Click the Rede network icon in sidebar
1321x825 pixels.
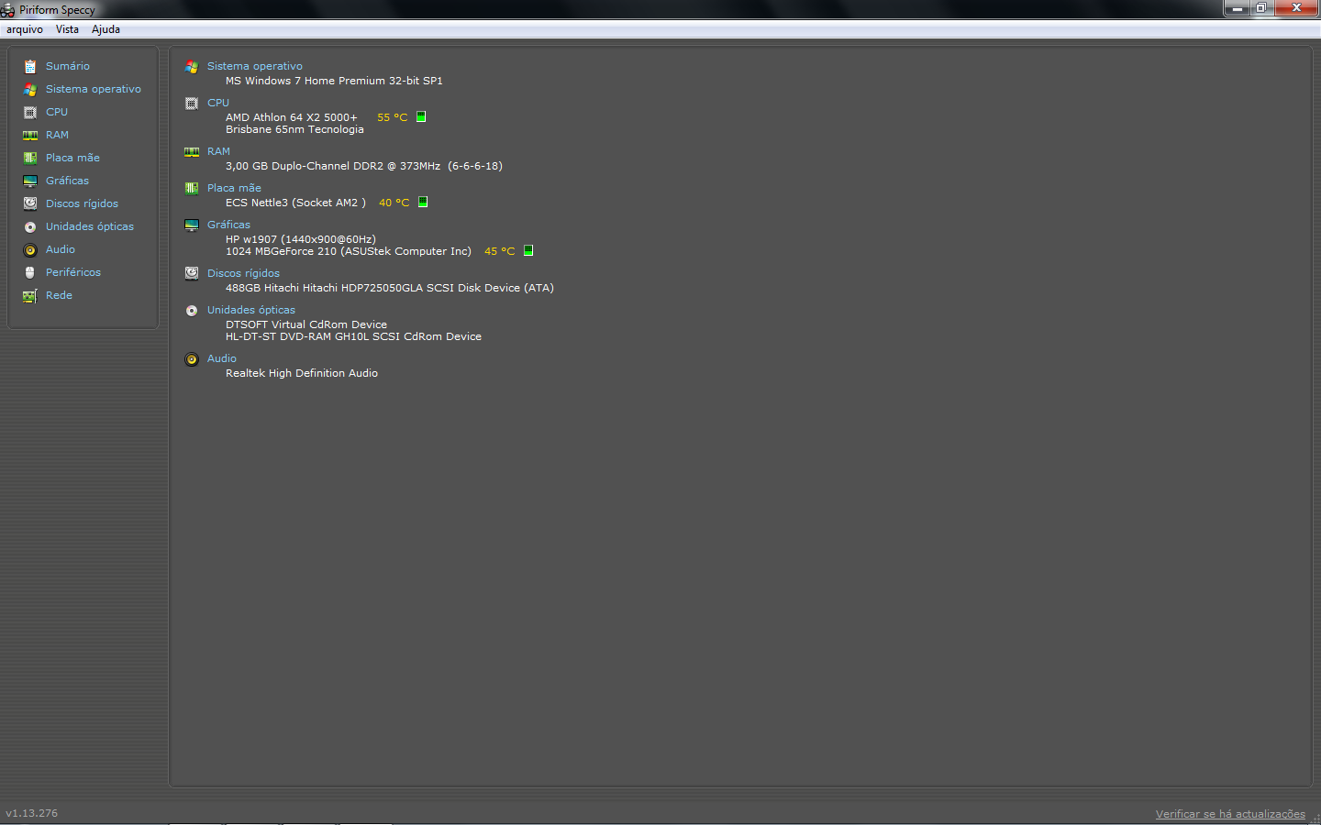[x=30, y=295]
